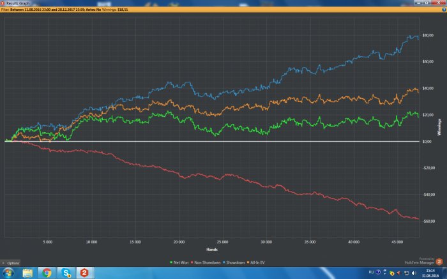Click the 40 000 hands axis label
Image resolution: width=447 pixels, height=279 pixels.
point(354,242)
